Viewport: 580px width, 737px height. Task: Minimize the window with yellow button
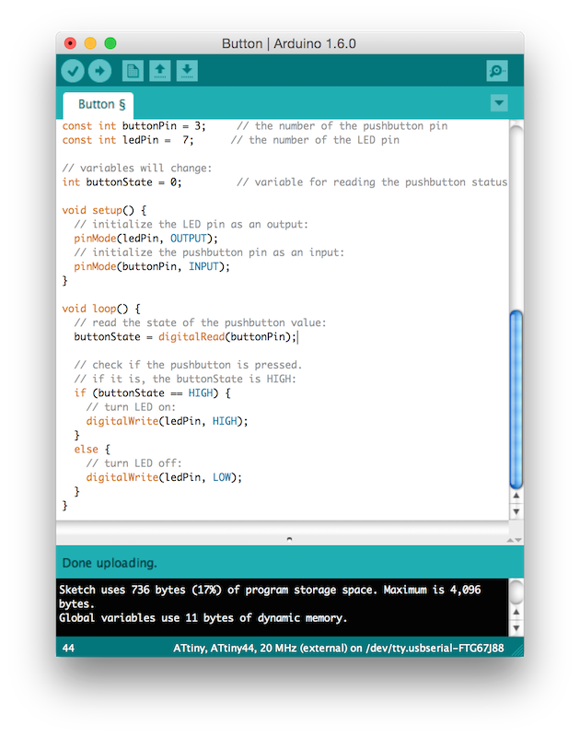90,43
